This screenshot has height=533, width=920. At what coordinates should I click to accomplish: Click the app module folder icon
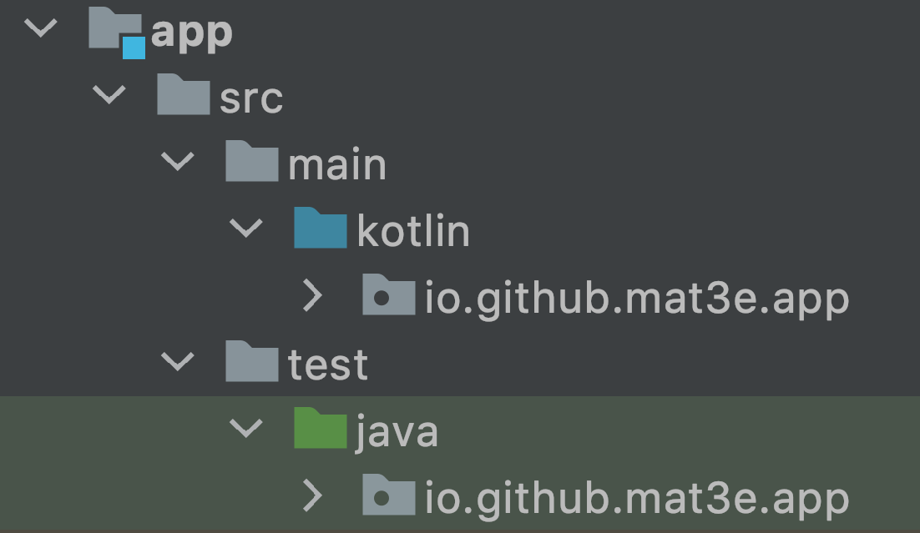(x=115, y=32)
